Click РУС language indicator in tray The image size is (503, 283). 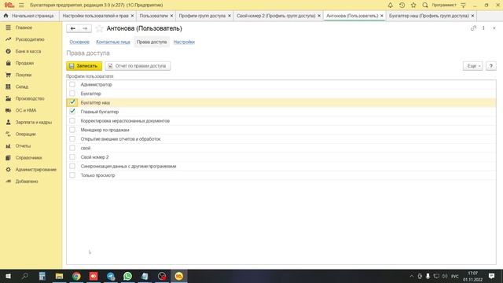tap(454, 276)
